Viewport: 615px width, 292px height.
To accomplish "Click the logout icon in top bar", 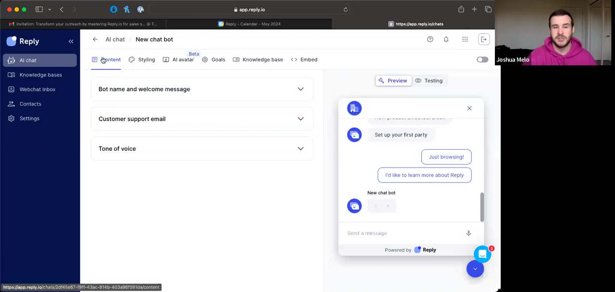I will pos(484,39).
